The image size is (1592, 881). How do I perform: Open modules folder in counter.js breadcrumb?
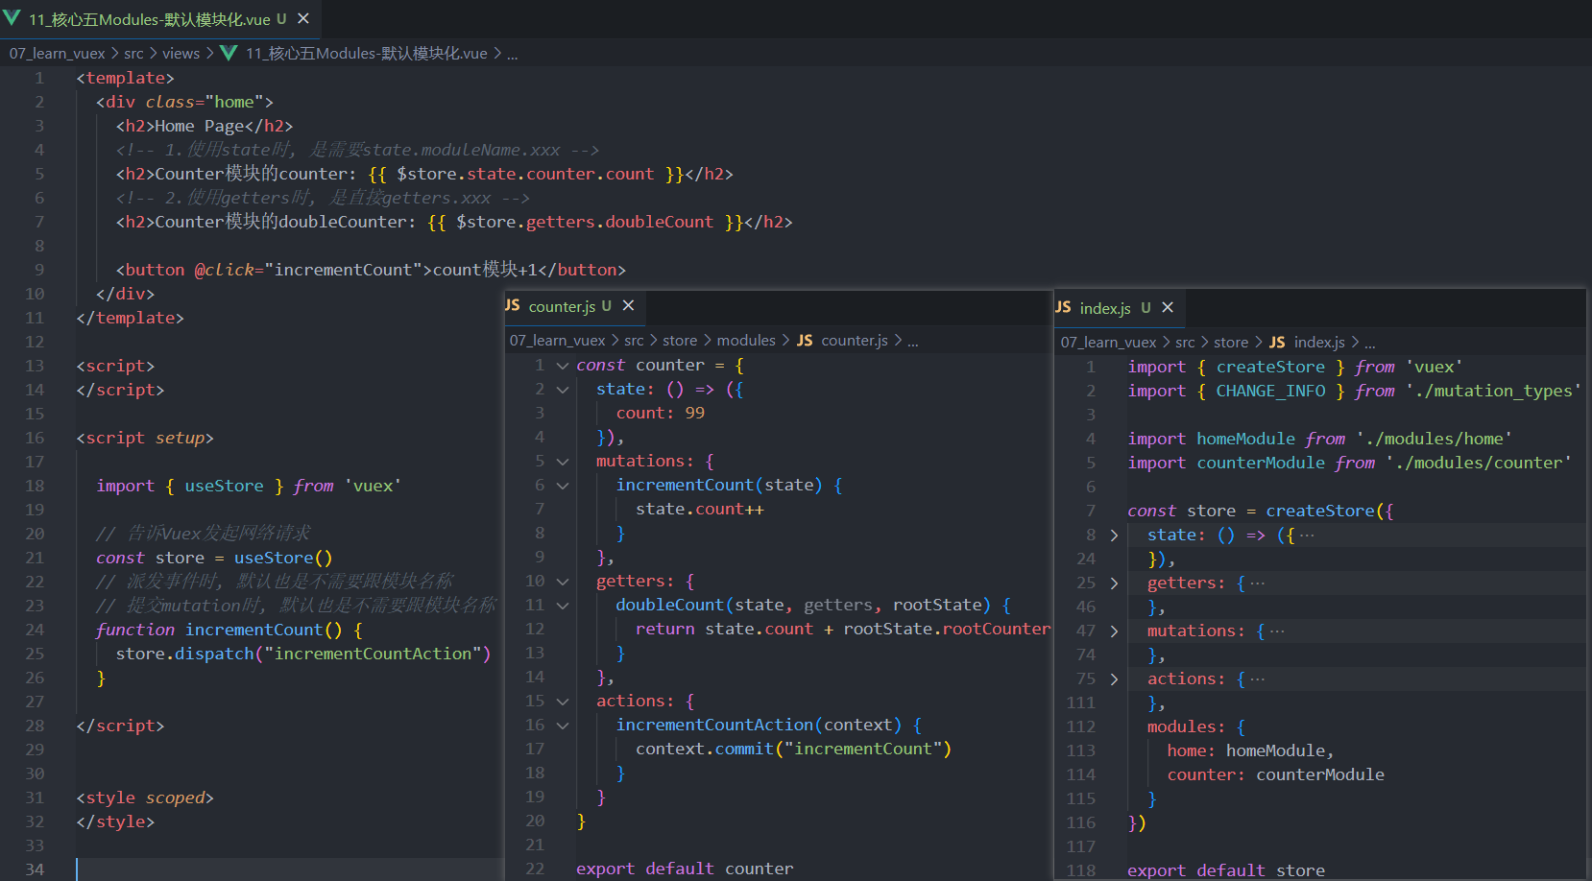pos(746,341)
